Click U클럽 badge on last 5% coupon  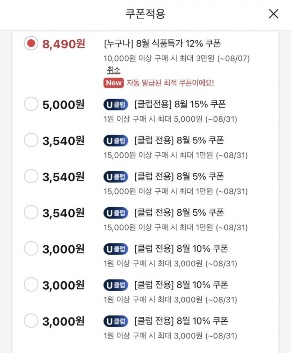click(x=116, y=212)
